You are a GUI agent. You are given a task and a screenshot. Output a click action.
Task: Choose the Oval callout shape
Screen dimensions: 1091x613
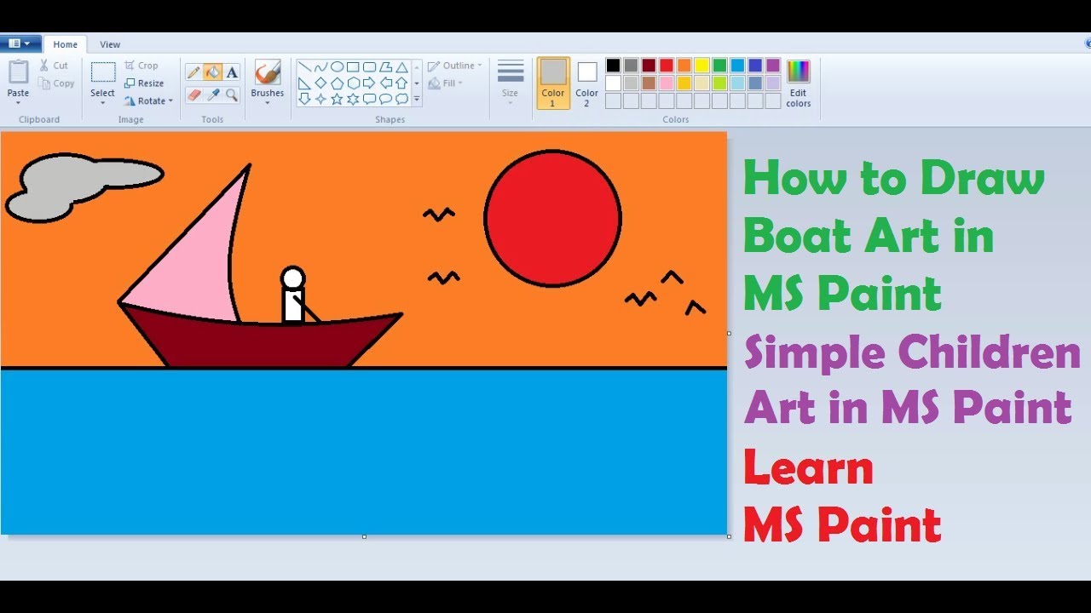pyautogui.click(x=385, y=99)
